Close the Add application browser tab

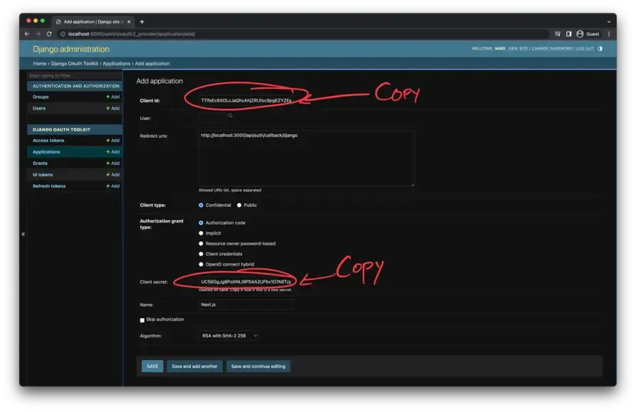(x=129, y=22)
